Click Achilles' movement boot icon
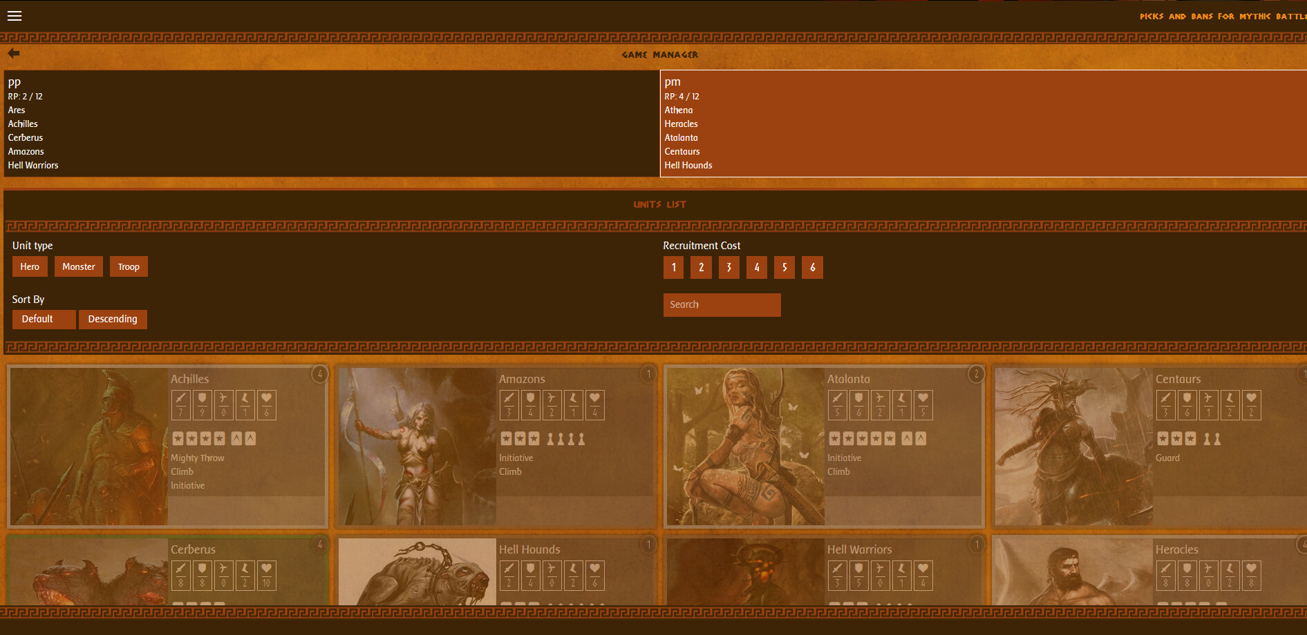 pyautogui.click(x=245, y=405)
